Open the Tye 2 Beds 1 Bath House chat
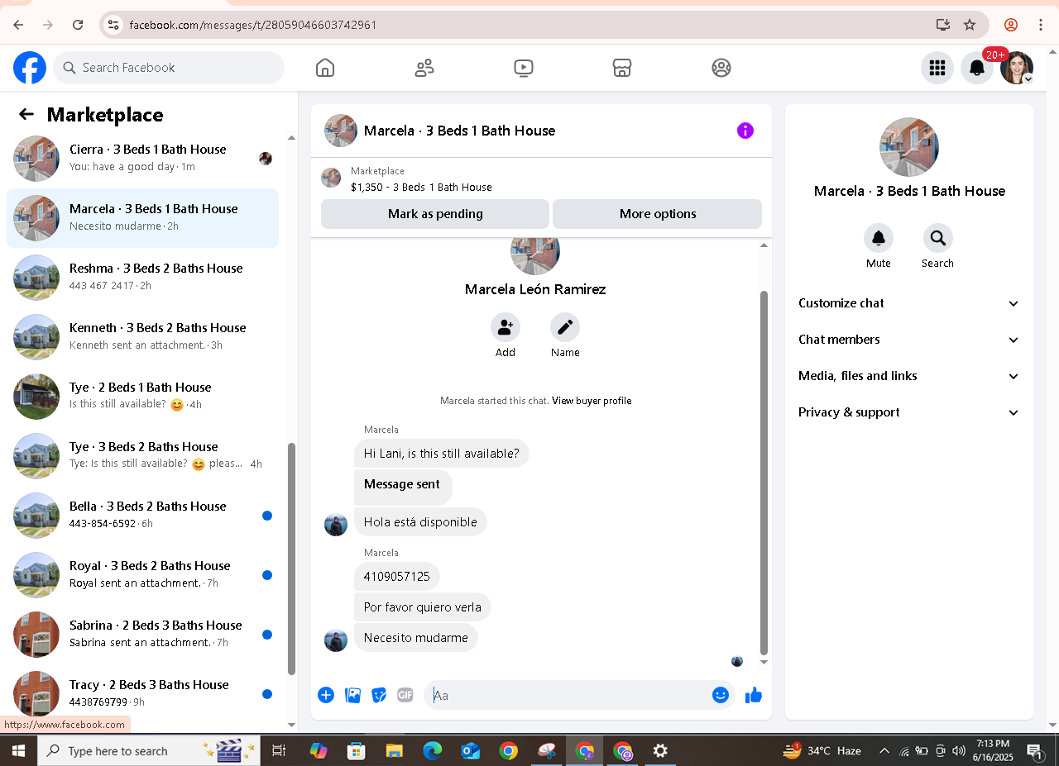This screenshot has width=1059, height=766. pos(142,397)
